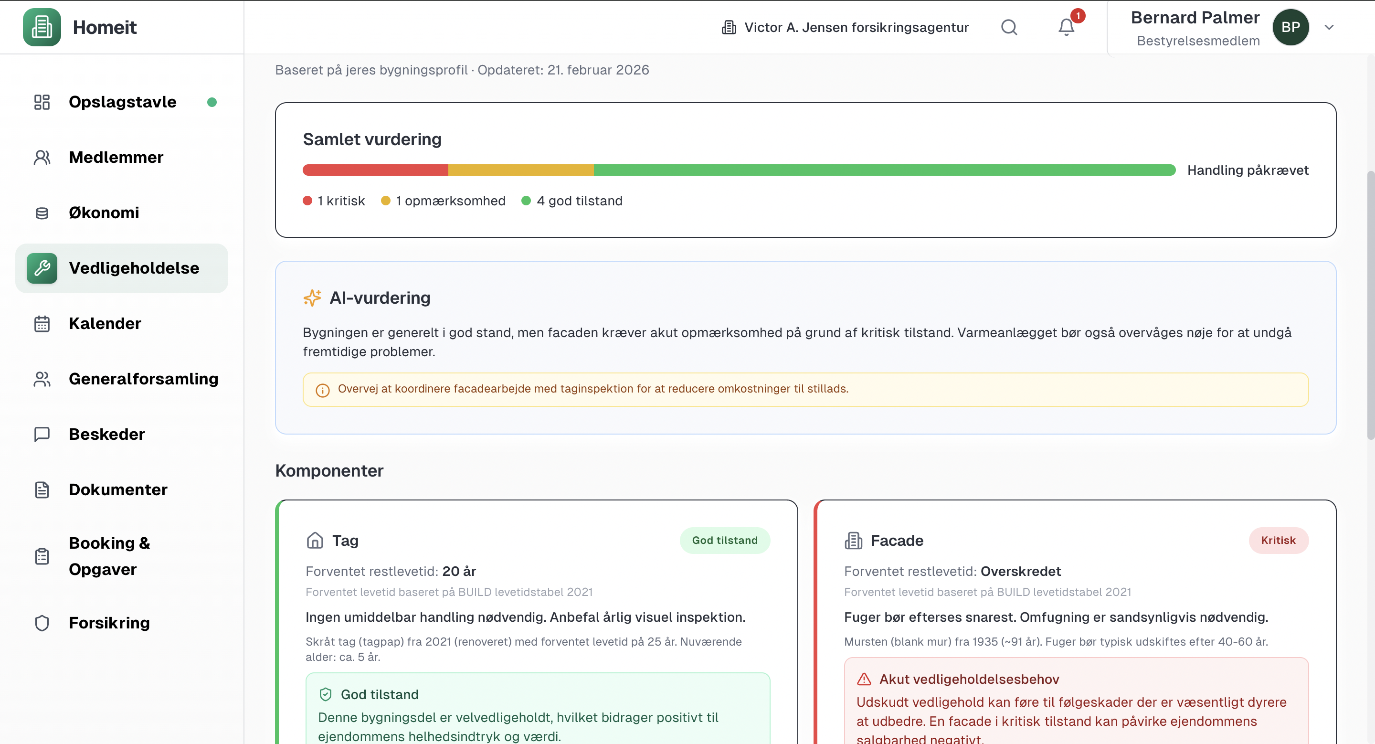Open the Økonomi coins icon
Screen dimensions: 1375x744
(x=42, y=213)
